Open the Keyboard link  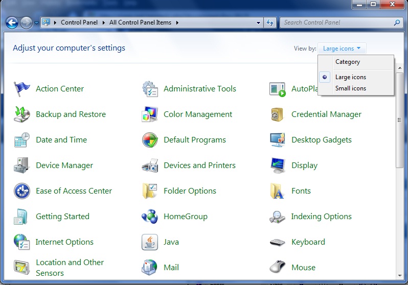point(308,242)
